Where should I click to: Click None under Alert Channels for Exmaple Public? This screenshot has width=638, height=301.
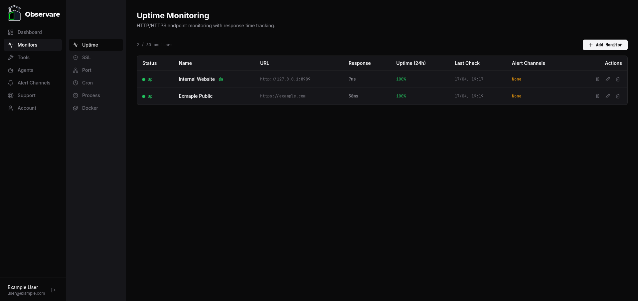click(516, 96)
